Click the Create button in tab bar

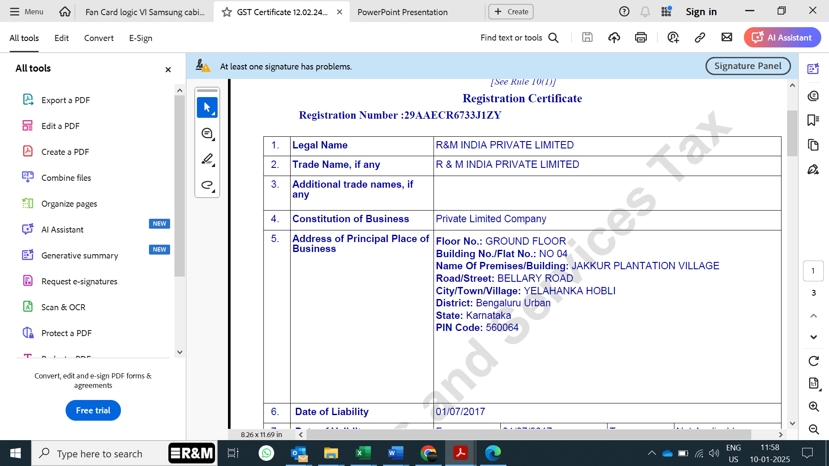(x=511, y=12)
